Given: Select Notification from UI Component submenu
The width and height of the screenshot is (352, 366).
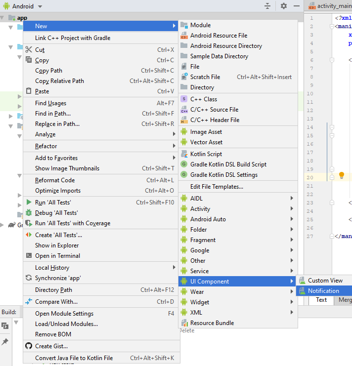Looking at the screenshot, I should [323, 291].
